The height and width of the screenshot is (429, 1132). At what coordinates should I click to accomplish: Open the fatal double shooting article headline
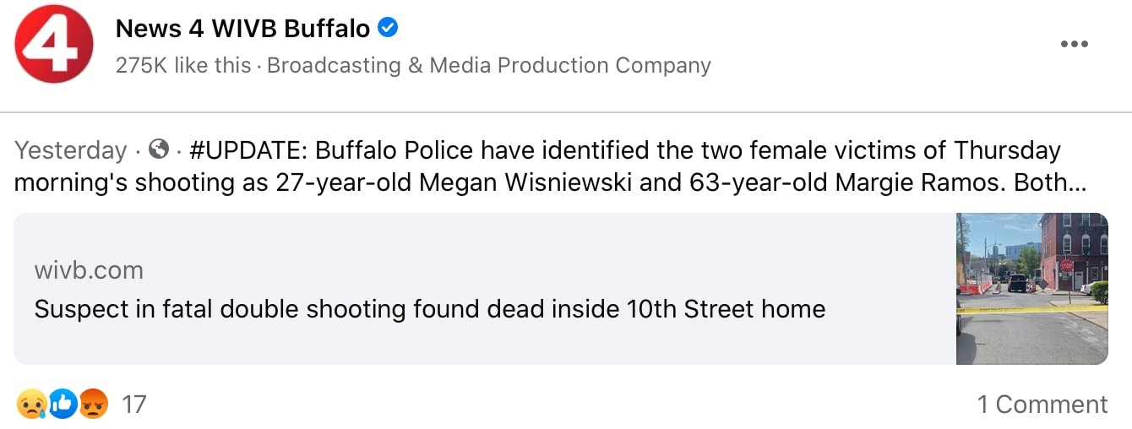429,309
